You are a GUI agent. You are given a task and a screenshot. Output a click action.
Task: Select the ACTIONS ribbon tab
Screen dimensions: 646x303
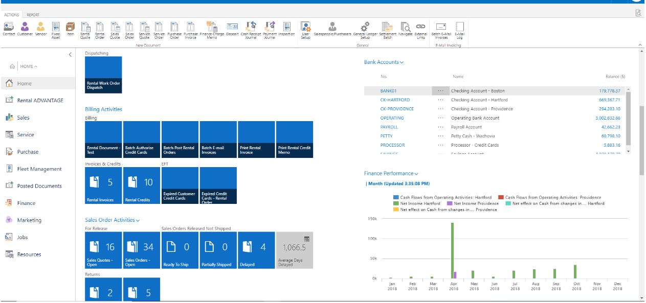click(x=11, y=15)
